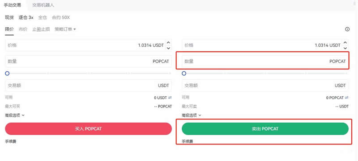Click the 最大可卖 label
The width and height of the screenshot is (358, 161).
(x=189, y=106)
